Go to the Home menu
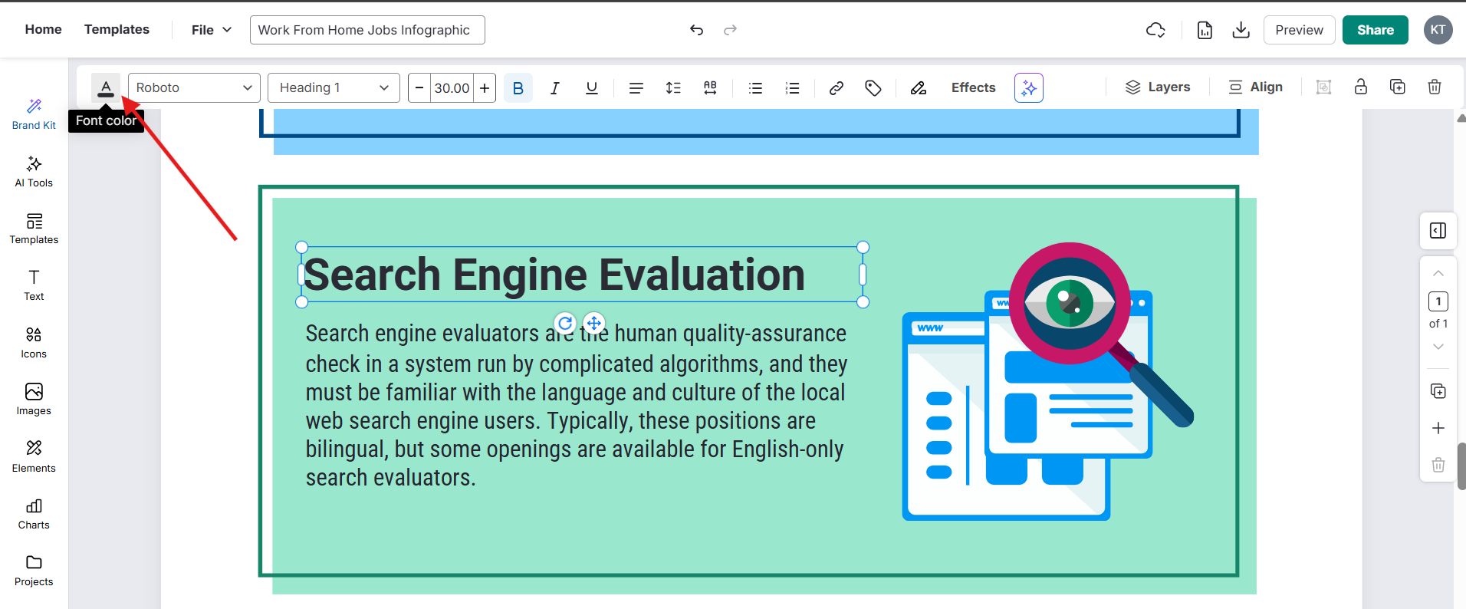This screenshot has height=609, width=1466. (x=43, y=29)
